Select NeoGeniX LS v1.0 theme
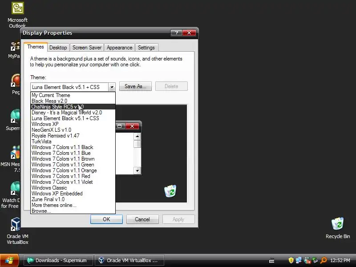Image resolution: width=356 pixels, height=267 pixels. pyautogui.click(x=73, y=130)
